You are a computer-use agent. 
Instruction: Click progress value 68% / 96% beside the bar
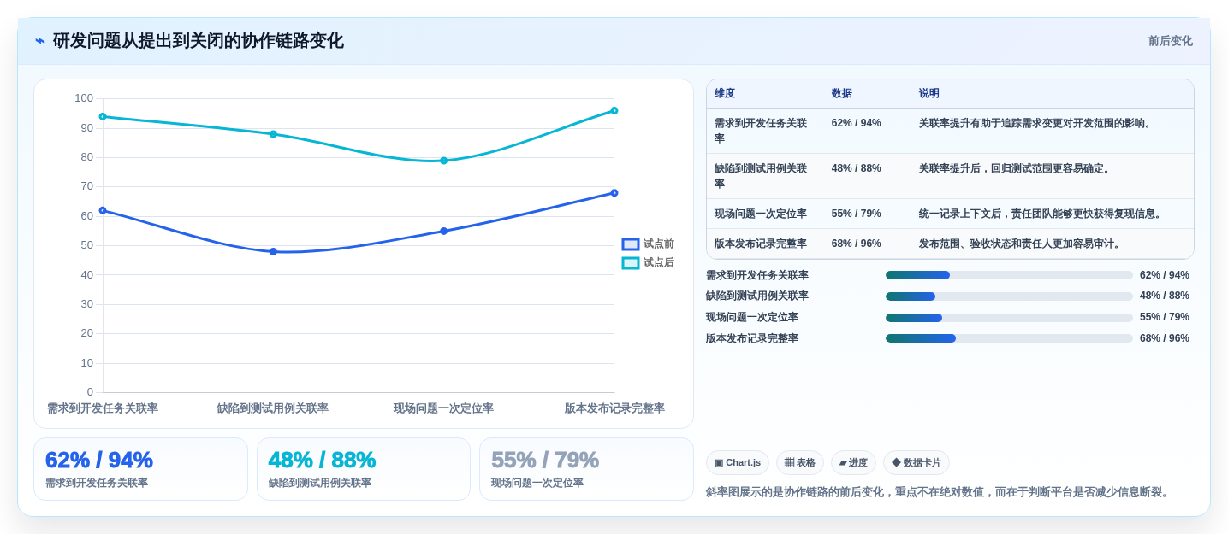pos(1165,338)
